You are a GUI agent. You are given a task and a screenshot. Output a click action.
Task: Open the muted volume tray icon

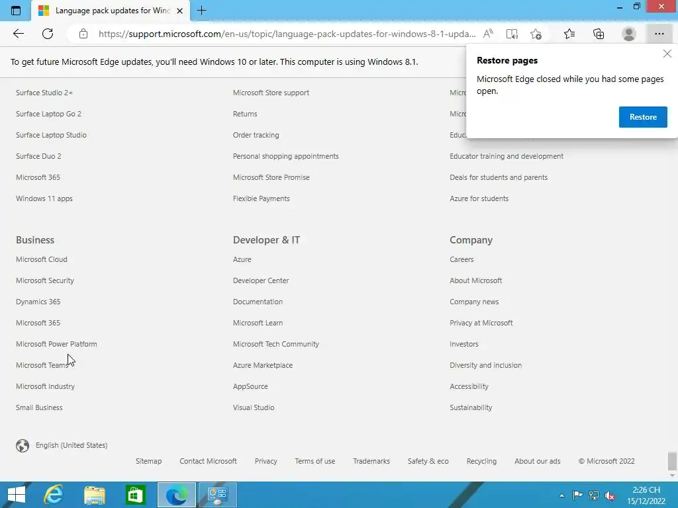[x=610, y=495]
